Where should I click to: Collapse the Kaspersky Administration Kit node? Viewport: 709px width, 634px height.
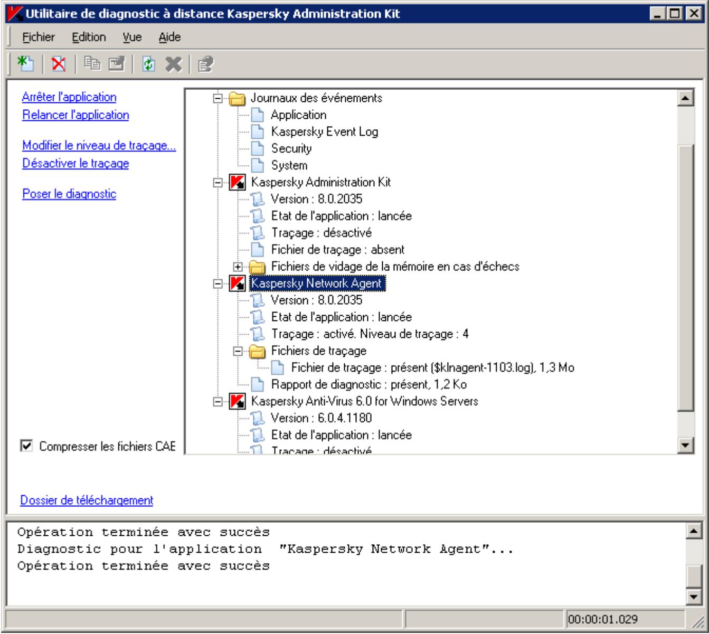coord(218,183)
